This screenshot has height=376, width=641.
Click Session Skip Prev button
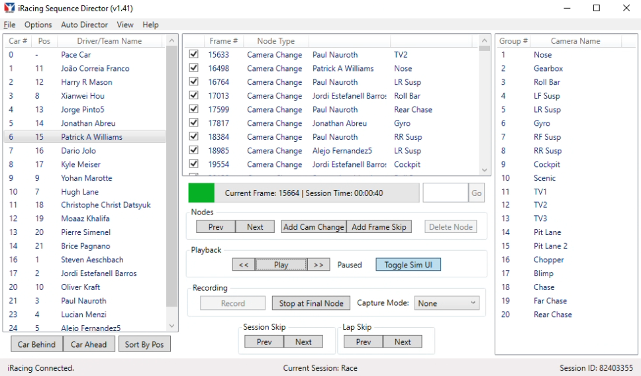[x=264, y=342]
